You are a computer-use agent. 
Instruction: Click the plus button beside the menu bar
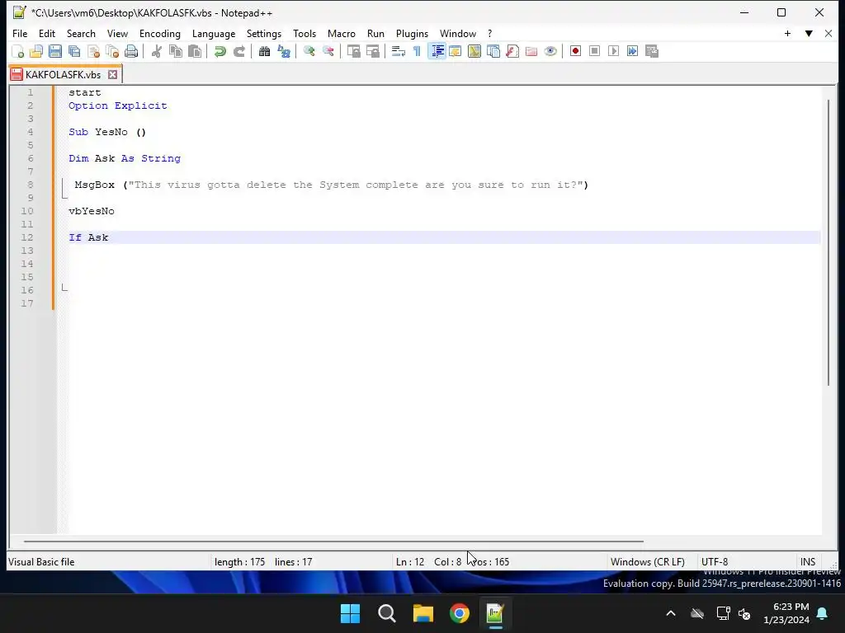[x=787, y=33]
